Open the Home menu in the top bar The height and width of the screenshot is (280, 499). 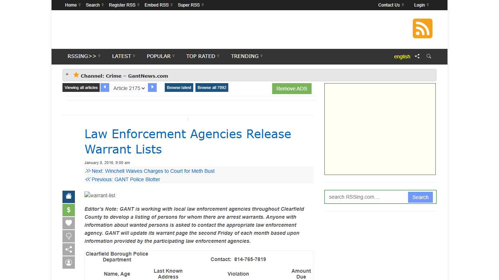pos(71,5)
